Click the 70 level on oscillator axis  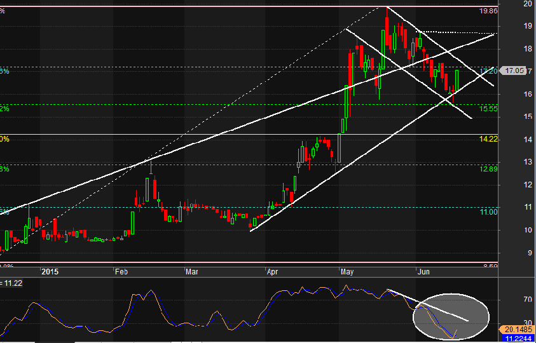point(528,300)
